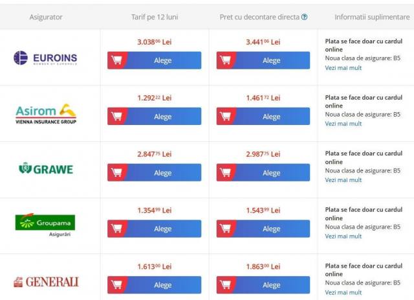414x300 pixels.
Task: Click the cart icon for Generali direct settlement price
Action: (225, 285)
